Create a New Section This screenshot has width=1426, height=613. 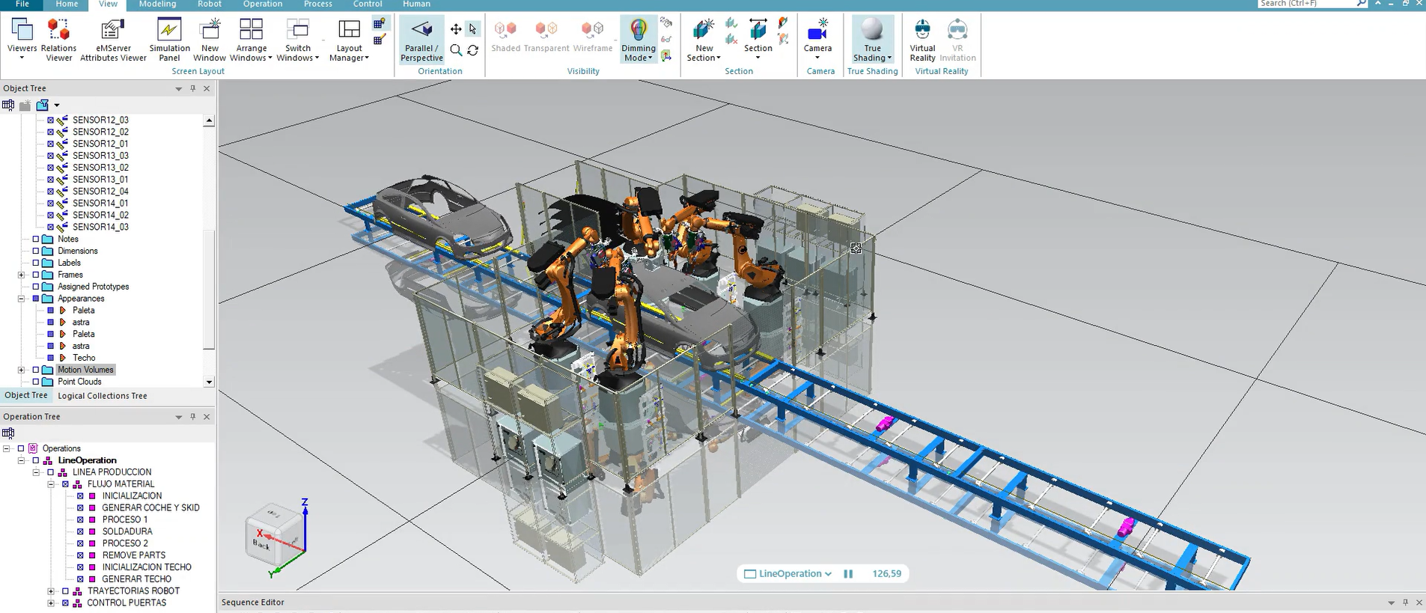(703, 39)
